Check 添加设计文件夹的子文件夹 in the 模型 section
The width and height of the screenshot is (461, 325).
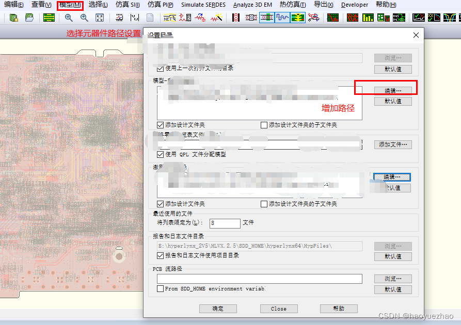(264, 125)
